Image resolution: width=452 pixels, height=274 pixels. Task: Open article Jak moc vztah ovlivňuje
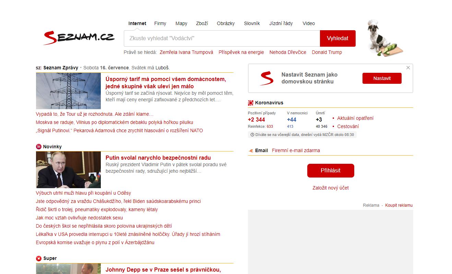tap(79, 218)
